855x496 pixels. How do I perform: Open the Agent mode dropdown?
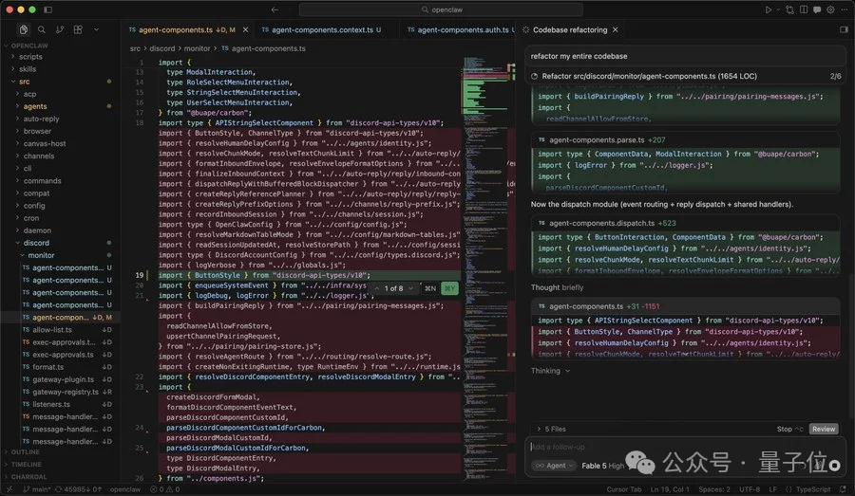pos(554,466)
